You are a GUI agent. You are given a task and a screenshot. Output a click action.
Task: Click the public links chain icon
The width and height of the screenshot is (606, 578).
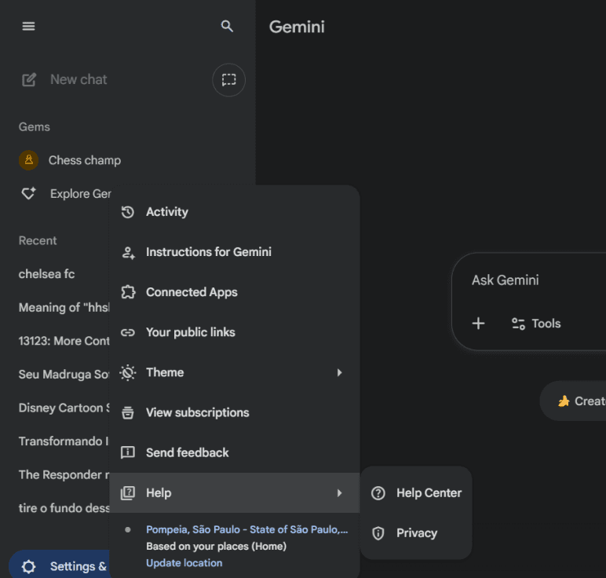(127, 332)
